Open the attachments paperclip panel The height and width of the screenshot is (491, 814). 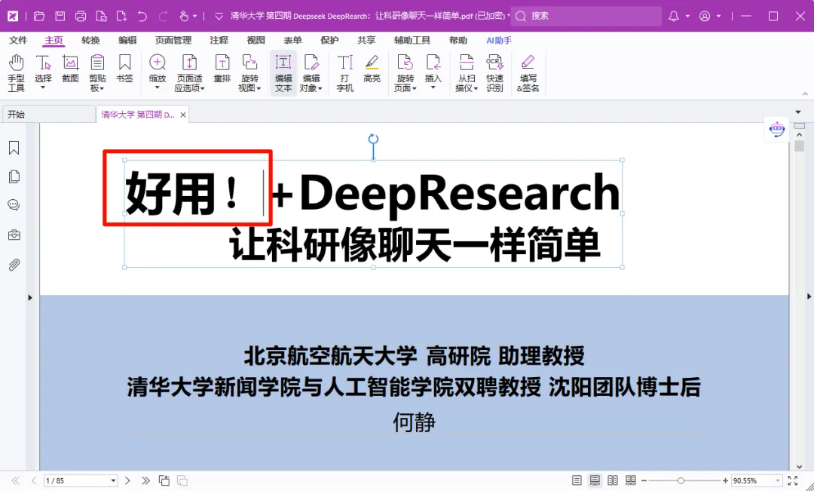coord(14,265)
